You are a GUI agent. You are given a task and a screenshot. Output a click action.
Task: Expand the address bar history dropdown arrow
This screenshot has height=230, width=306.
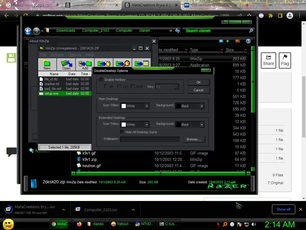[x=171, y=31]
